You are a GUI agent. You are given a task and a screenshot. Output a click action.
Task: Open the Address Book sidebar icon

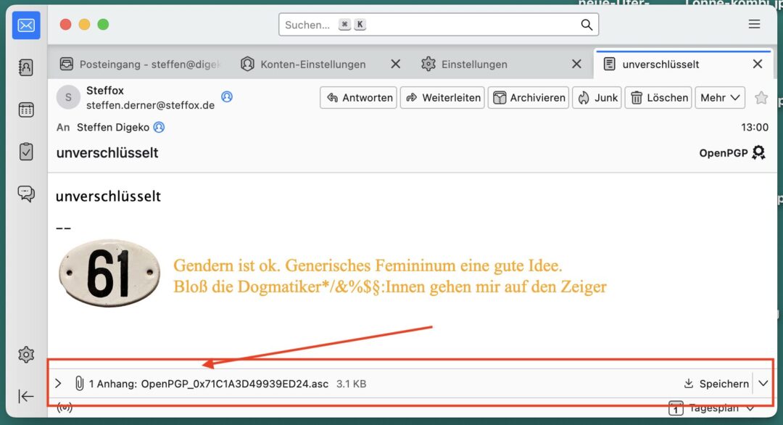tap(26, 67)
